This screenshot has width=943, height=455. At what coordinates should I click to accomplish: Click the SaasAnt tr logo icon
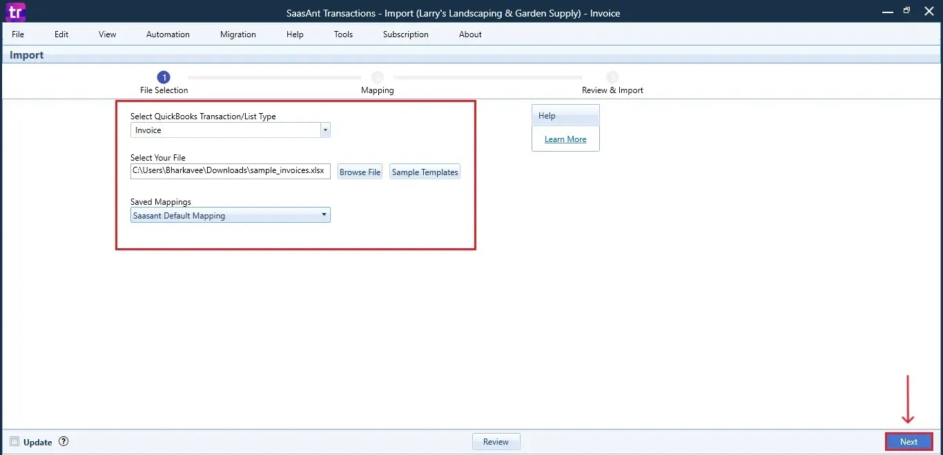(x=14, y=12)
